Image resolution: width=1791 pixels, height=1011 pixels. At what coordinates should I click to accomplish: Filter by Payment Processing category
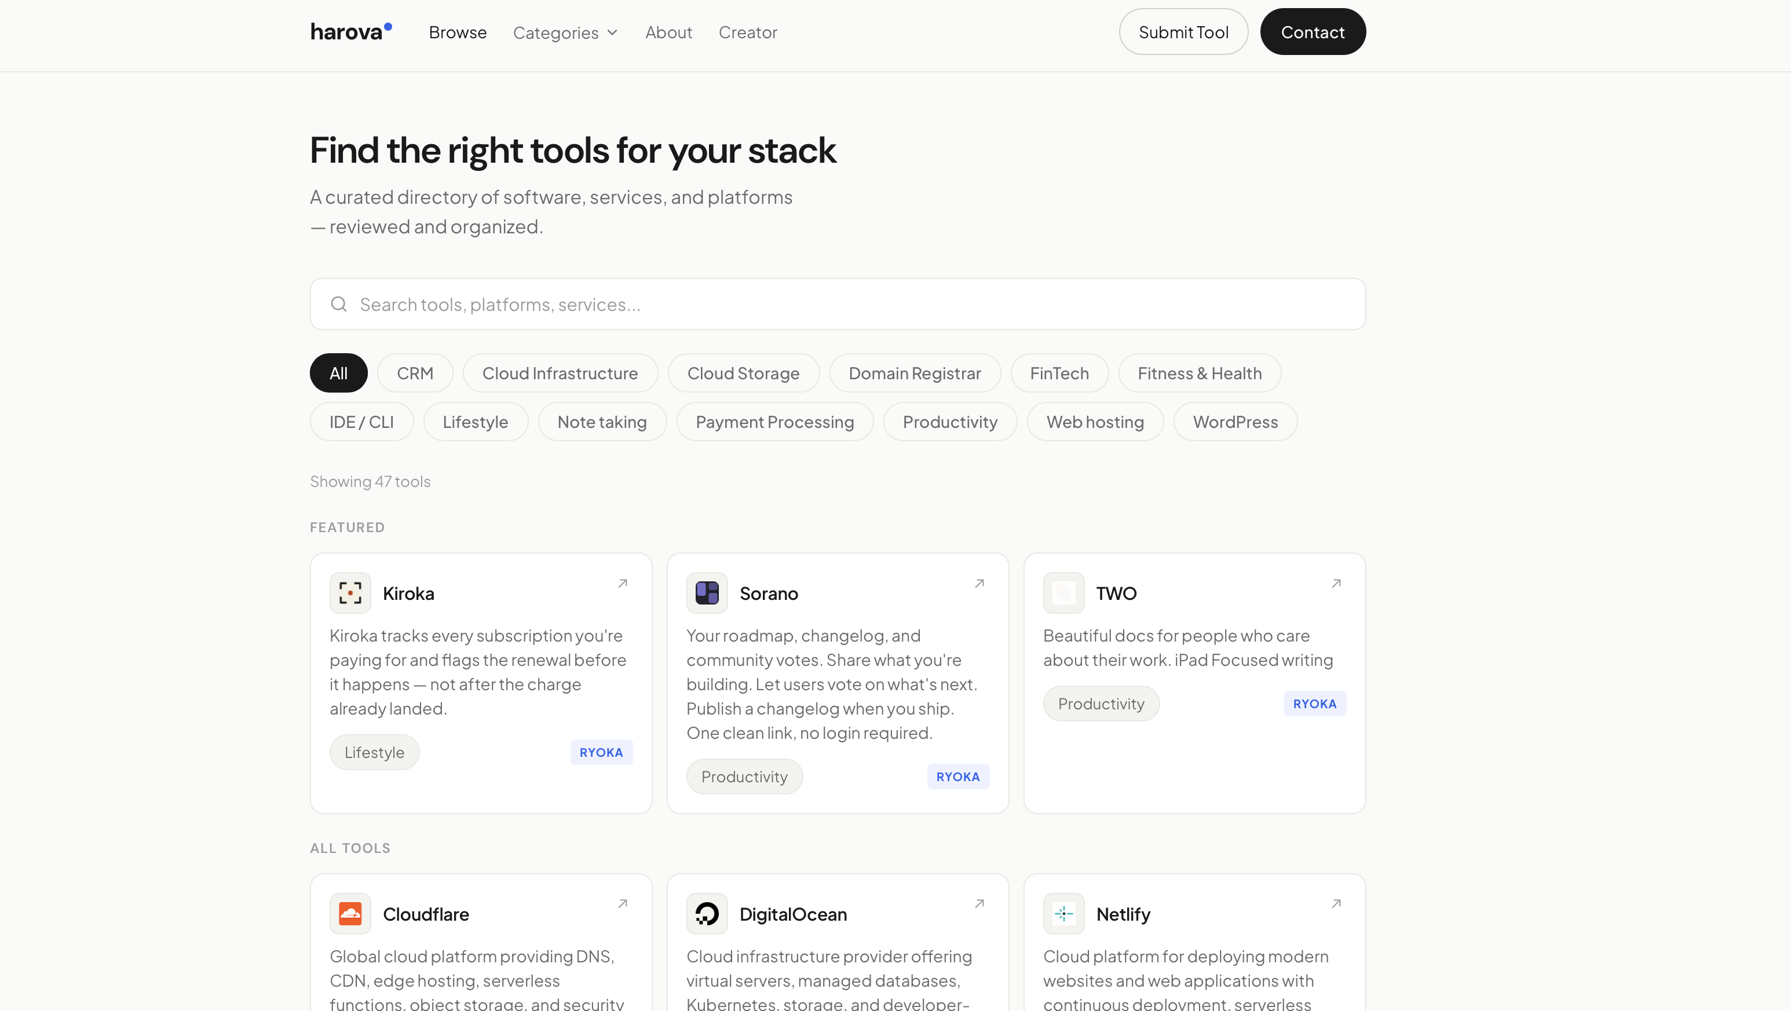[x=774, y=422]
